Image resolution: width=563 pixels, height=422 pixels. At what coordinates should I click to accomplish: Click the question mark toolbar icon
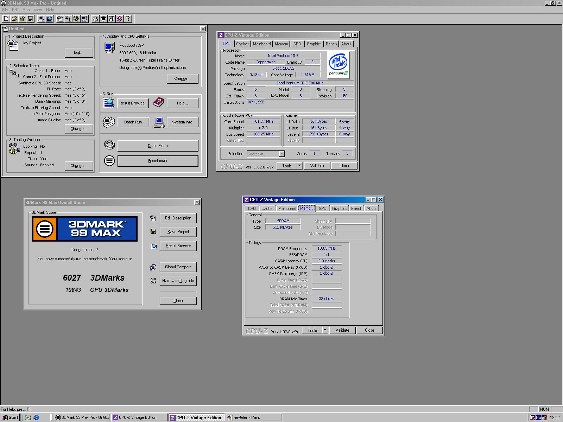click(128, 19)
